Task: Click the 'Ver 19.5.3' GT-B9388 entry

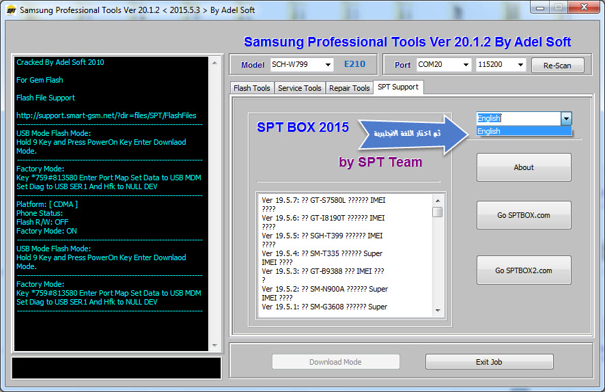Action: [x=322, y=275]
